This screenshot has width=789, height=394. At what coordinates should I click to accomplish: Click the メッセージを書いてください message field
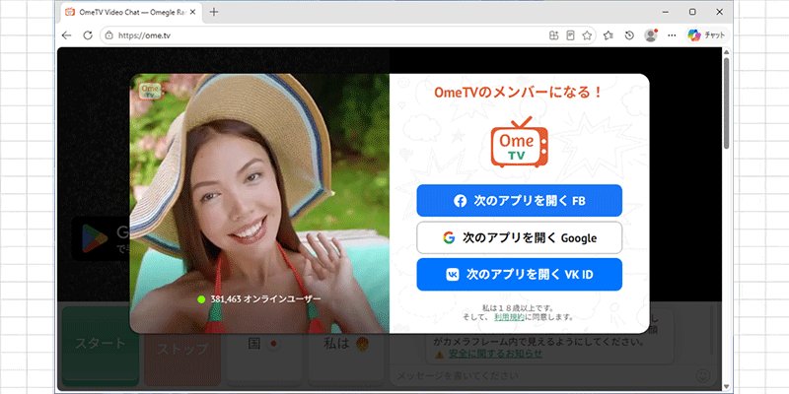point(540,376)
